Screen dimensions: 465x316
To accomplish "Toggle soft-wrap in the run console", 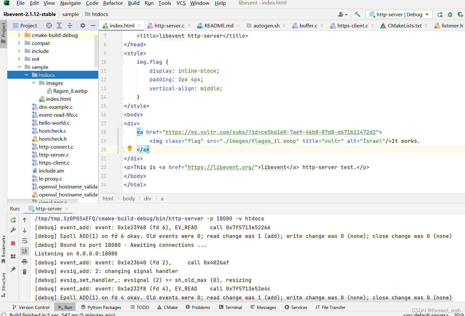I will 25,241.
